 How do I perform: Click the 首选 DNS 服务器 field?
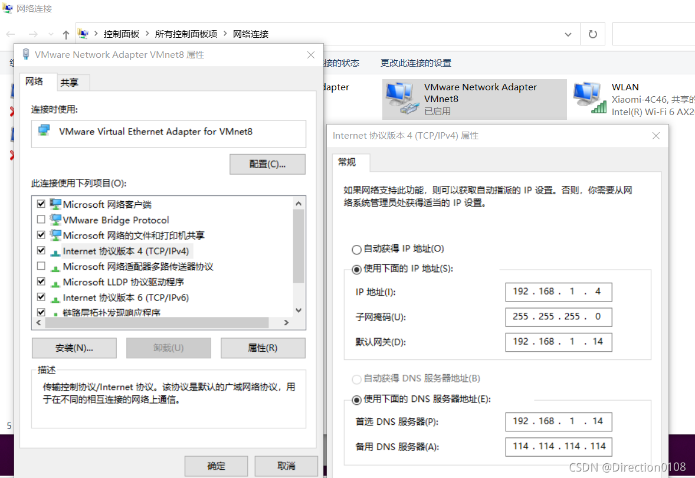[559, 421]
